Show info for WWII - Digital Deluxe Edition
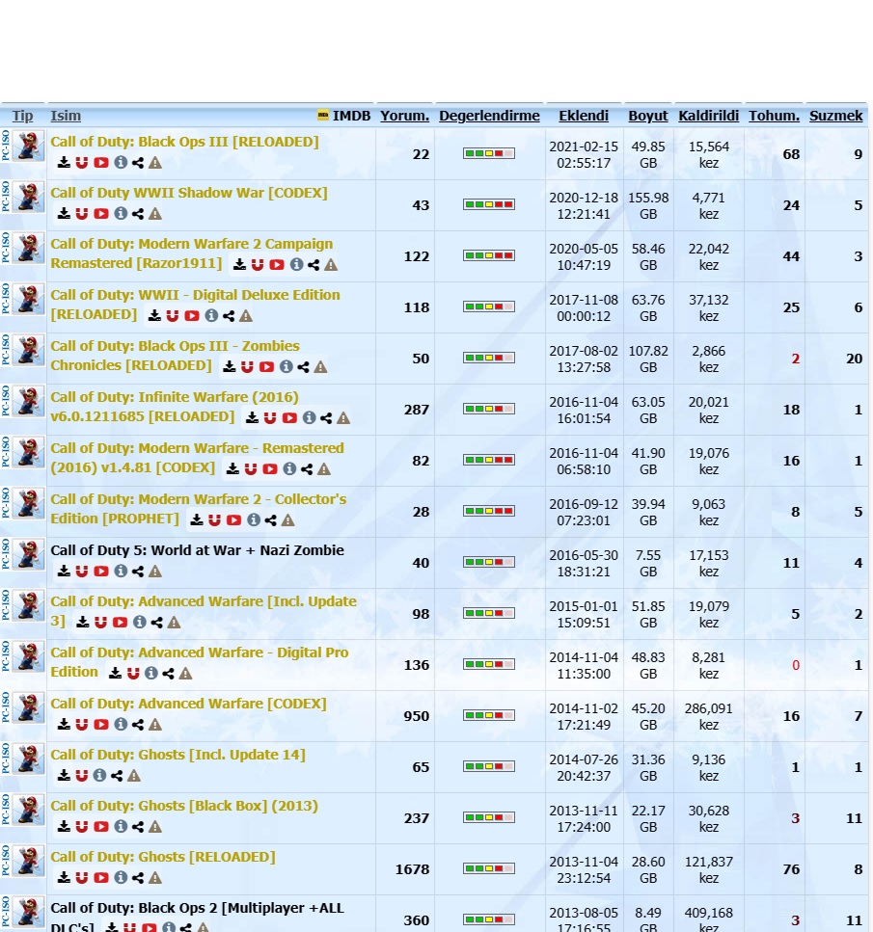873x932 pixels. coord(211,315)
